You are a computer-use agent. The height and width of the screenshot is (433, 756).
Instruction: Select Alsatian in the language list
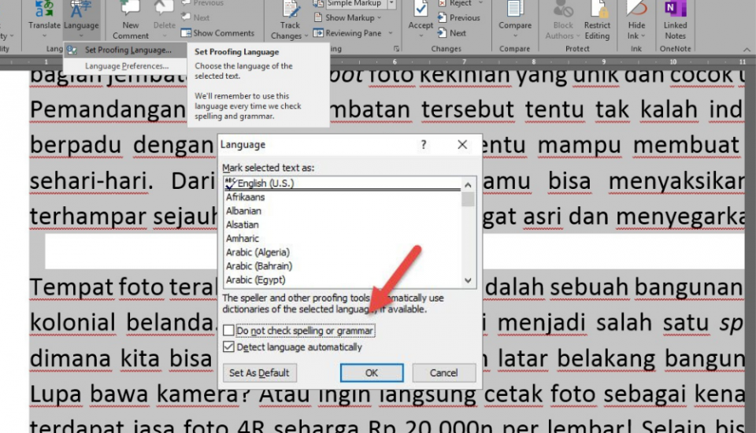pyautogui.click(x=343, y=224)
